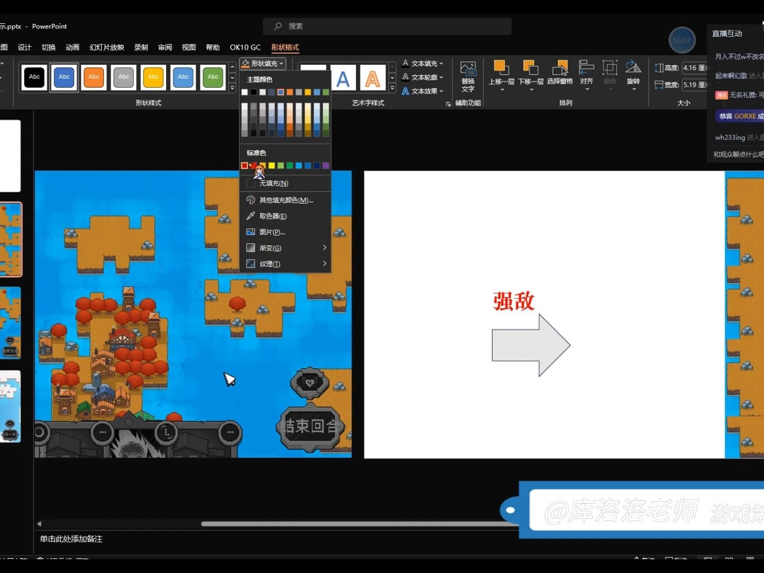Select the red 强敌 text box
The image size is (764, 573).
pos(514,301)
